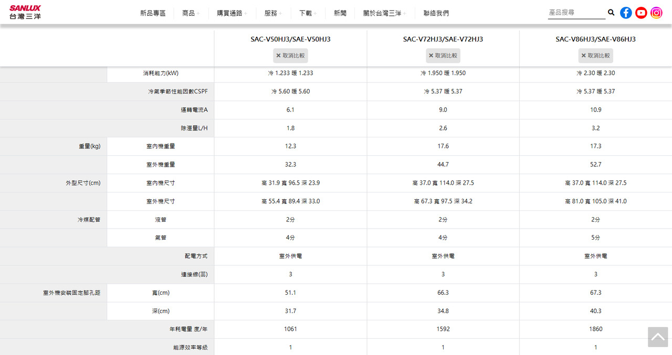The height and width of the screenshot is (355, 672).
Task: Click the scroll-to-top arrow button
Action: point(658,337)
